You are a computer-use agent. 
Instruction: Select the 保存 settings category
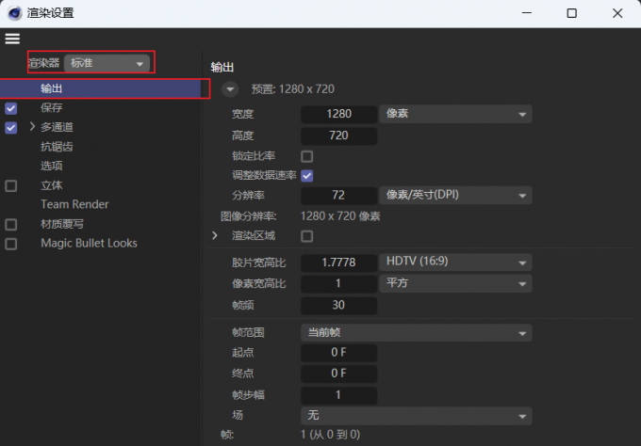coord(52,107)
